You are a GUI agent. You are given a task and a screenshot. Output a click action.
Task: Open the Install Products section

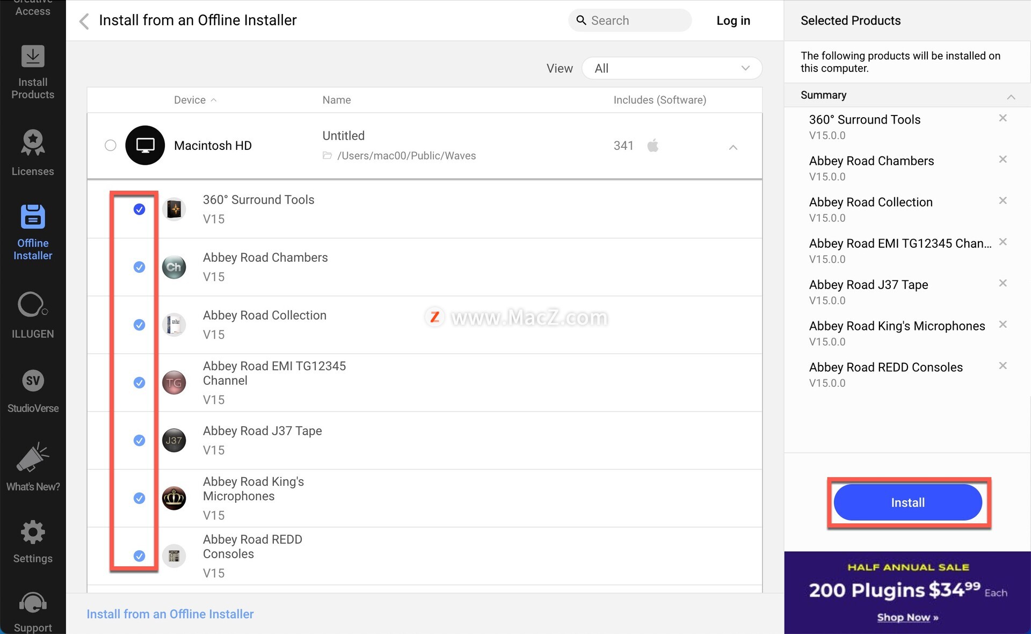[33, 73]
